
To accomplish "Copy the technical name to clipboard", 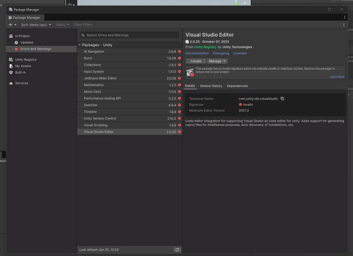I will (x=282, y=99).
